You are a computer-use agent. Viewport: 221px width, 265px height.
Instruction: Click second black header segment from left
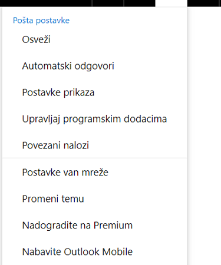click(108, 3)
